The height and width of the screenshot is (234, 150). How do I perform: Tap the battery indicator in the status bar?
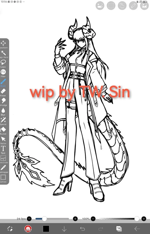pos(145,2)
